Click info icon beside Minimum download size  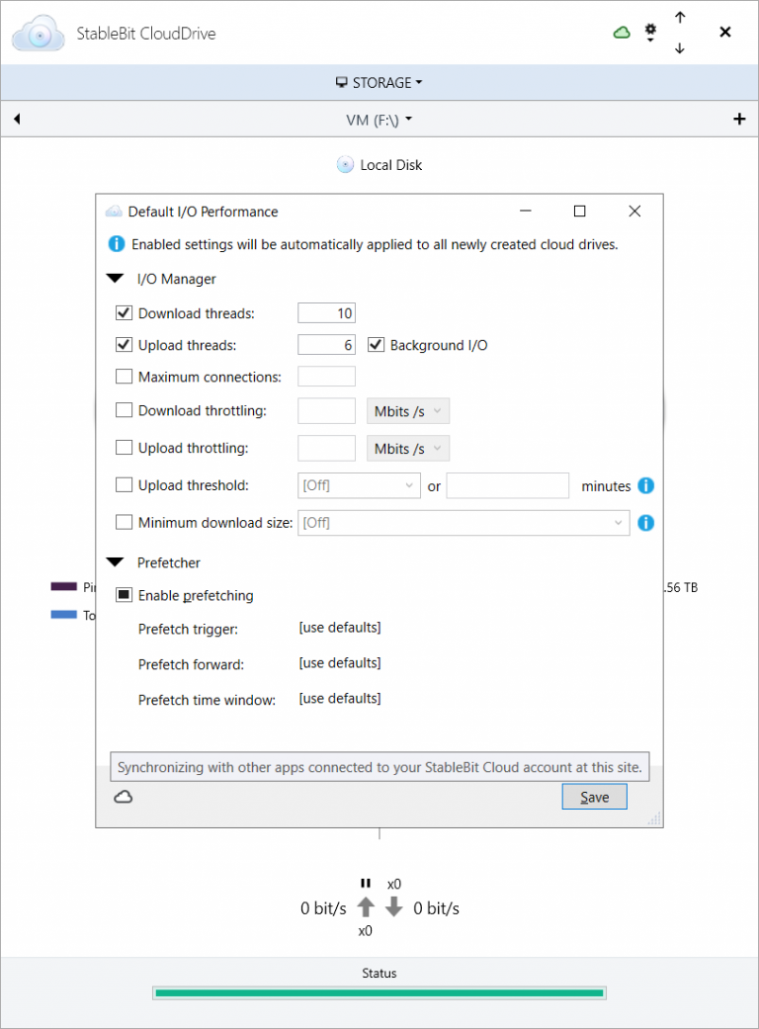[645, 523]
